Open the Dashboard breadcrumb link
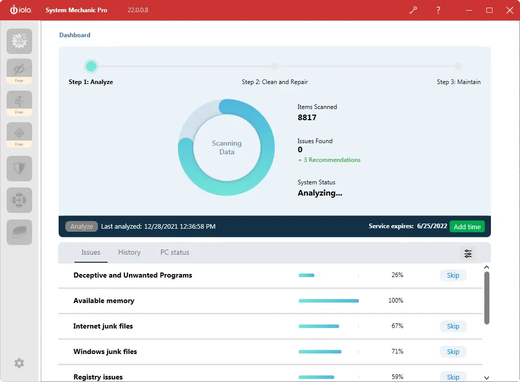The height and width of the screenshot is (382, 520). click(x=74, y=35)
